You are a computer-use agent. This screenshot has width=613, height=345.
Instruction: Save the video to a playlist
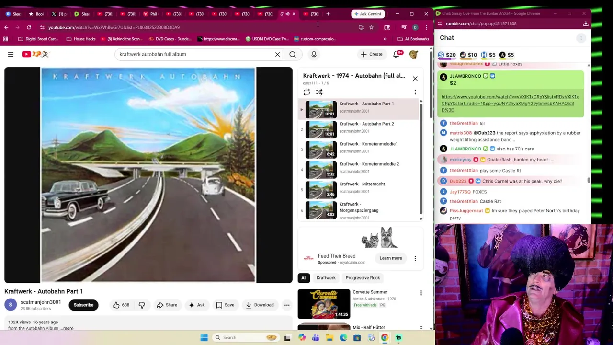(x=225, y=305)
